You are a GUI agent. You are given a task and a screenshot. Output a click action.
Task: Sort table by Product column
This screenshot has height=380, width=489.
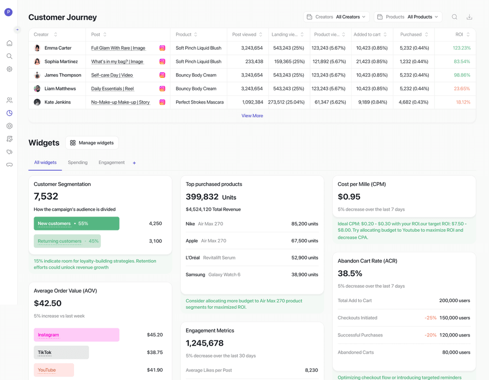click(x=195, y=34)
